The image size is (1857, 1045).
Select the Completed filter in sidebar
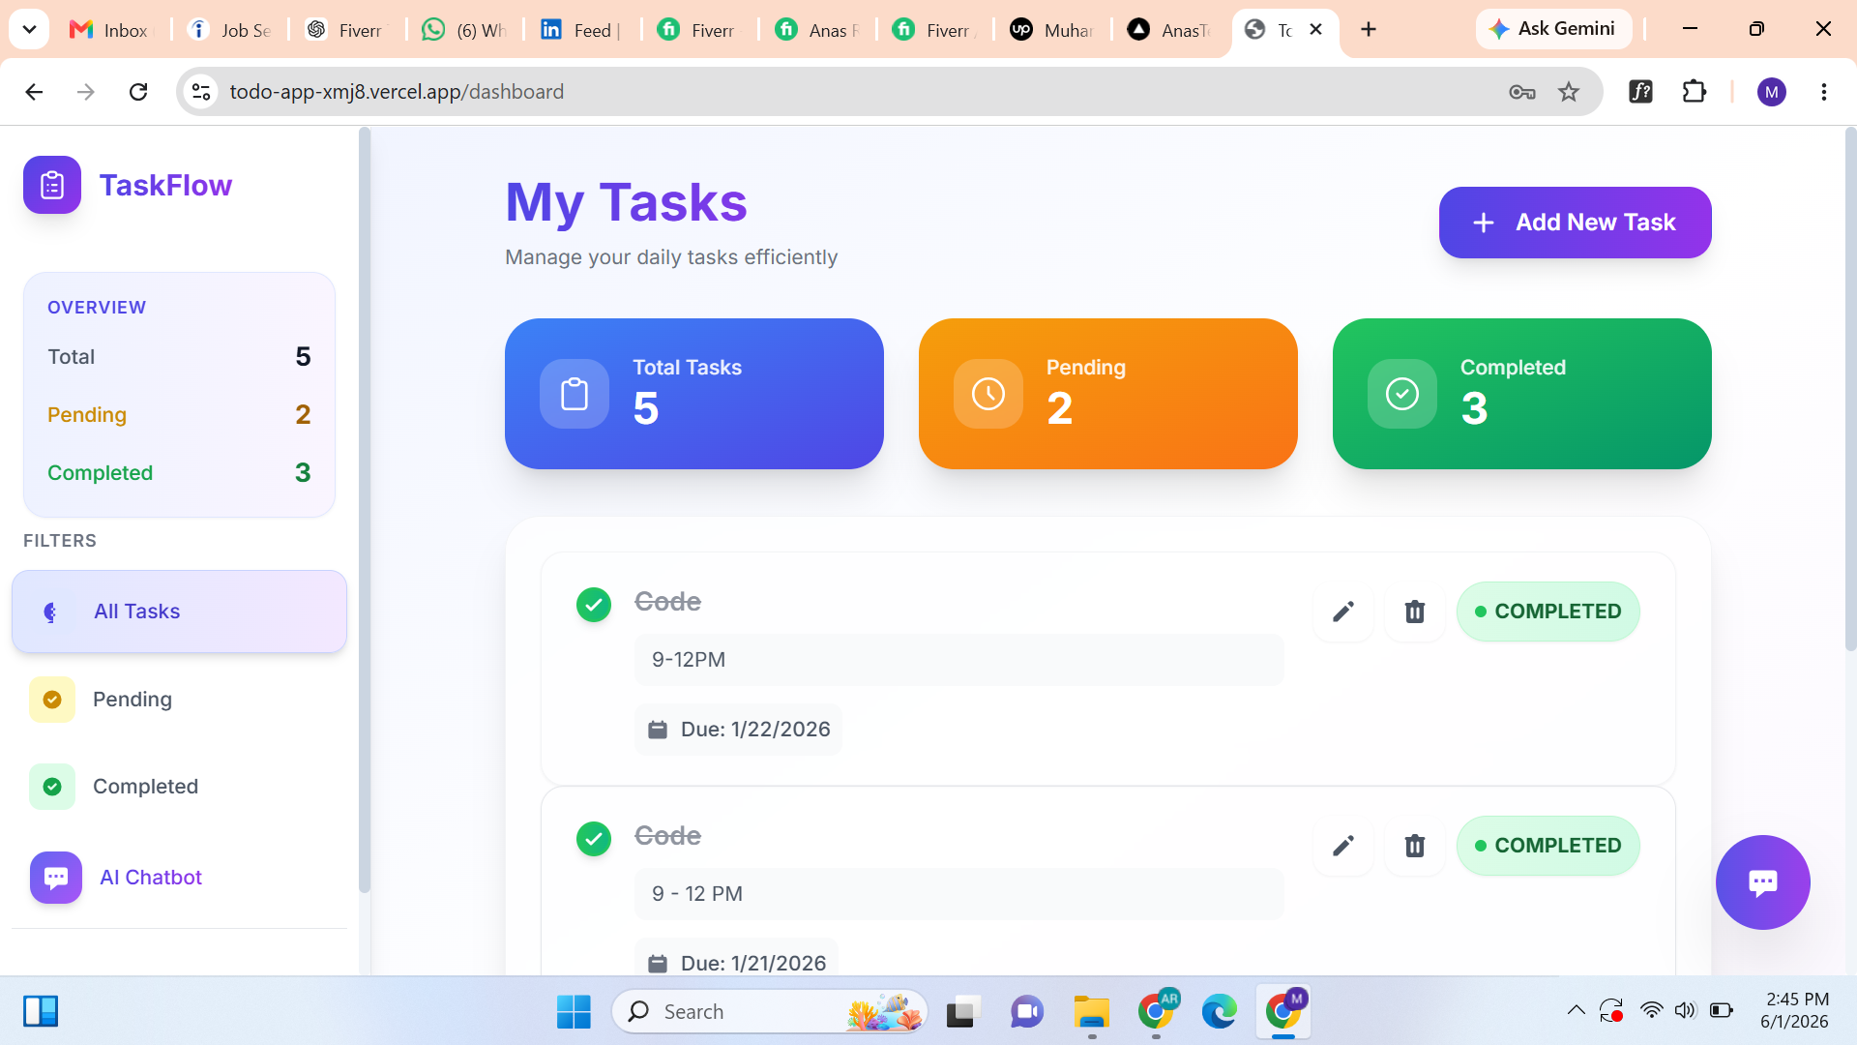pos(179,787)
